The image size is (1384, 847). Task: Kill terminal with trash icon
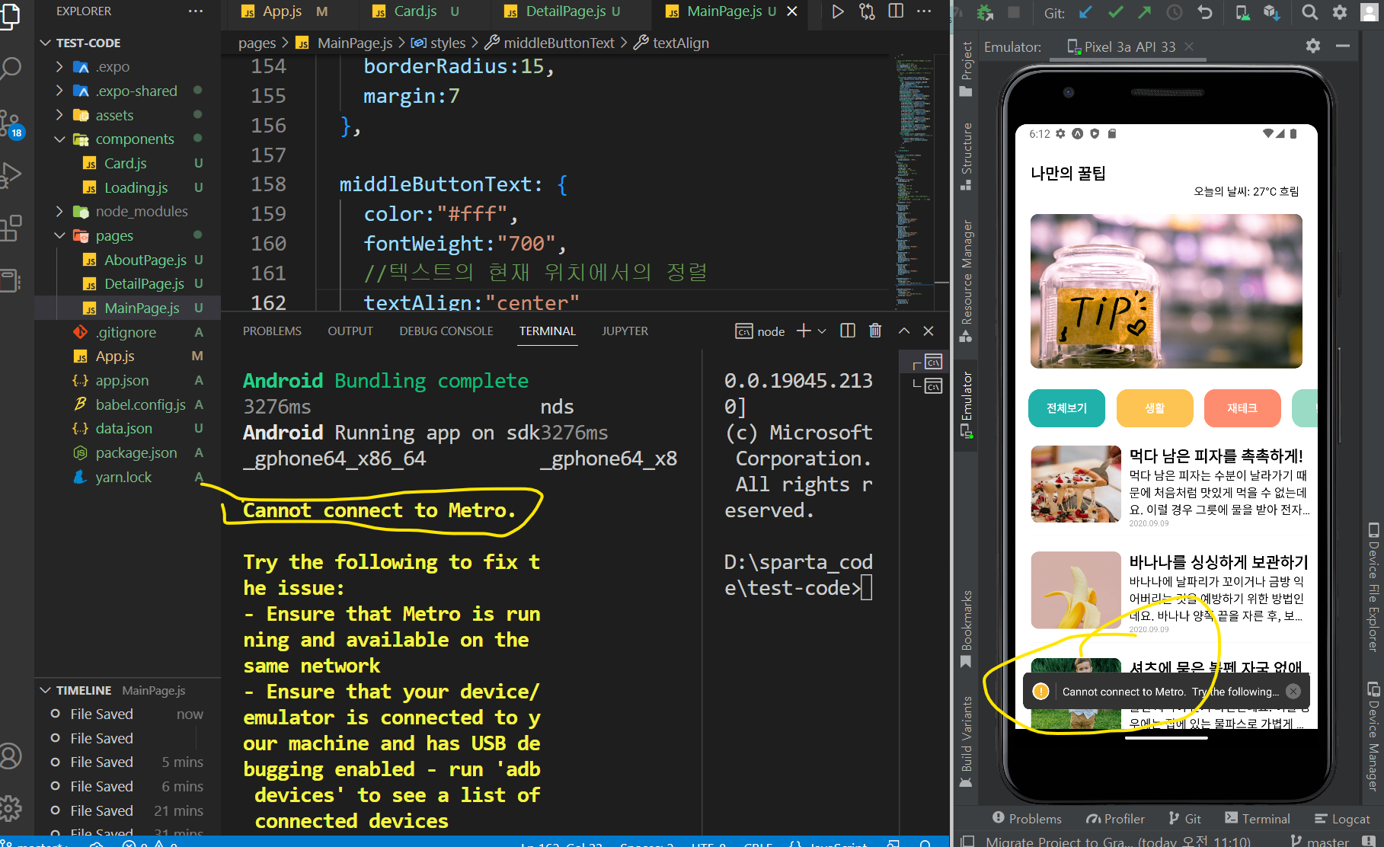coord(875,331)
